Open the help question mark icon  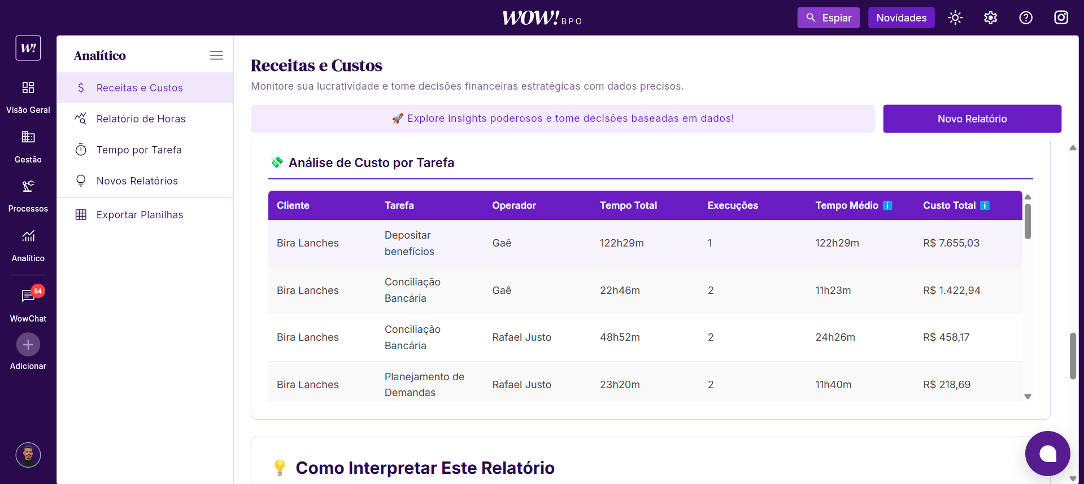(x=1026, y=18)
